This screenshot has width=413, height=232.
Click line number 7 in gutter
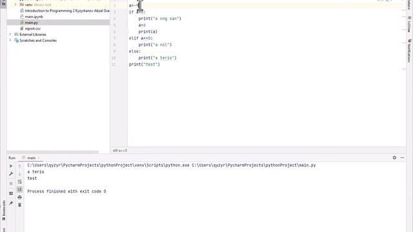114,38
